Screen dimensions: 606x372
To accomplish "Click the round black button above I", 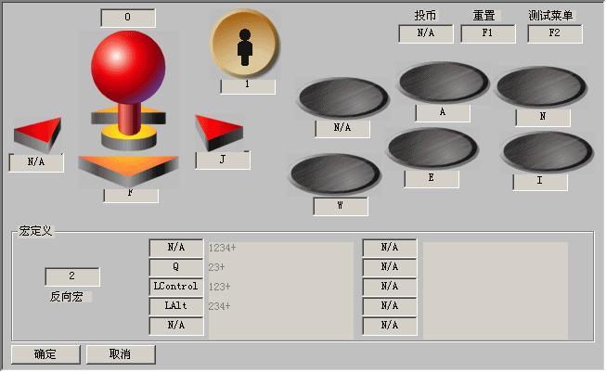I will 548,152.
